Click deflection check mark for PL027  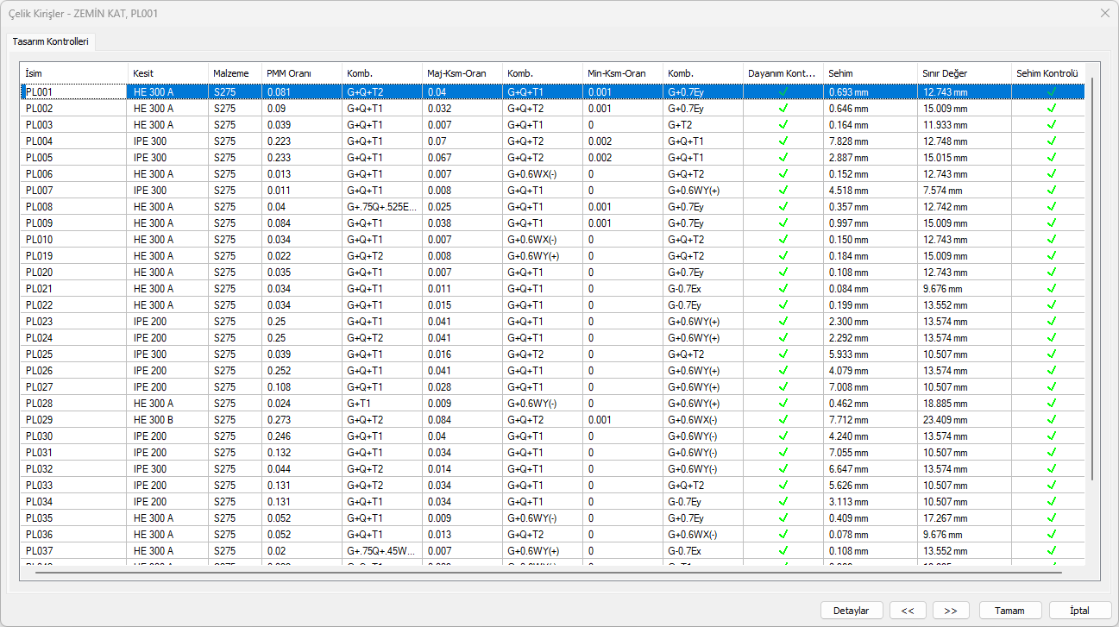tap(1052, 386)
